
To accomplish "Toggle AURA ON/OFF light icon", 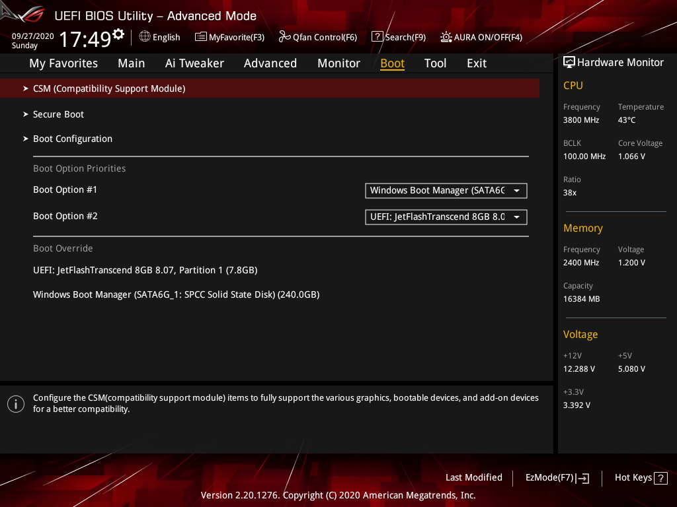I will tap(446, 37).
